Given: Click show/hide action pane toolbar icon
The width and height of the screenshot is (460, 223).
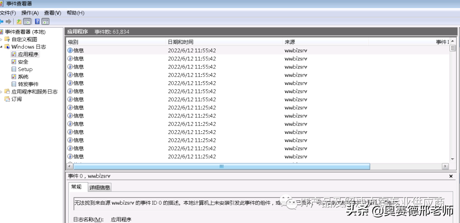Looking at the screenshot, I should (x=46, y=21).
